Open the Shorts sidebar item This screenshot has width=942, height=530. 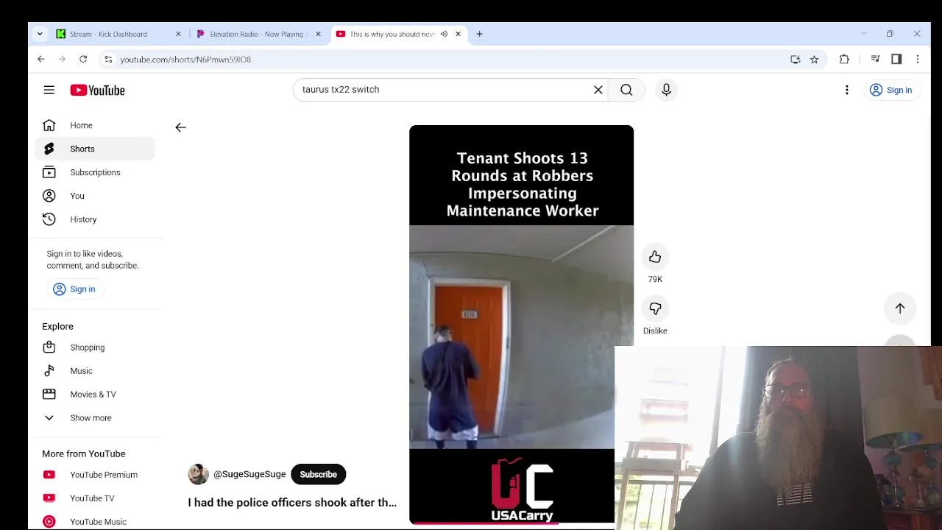95,149
